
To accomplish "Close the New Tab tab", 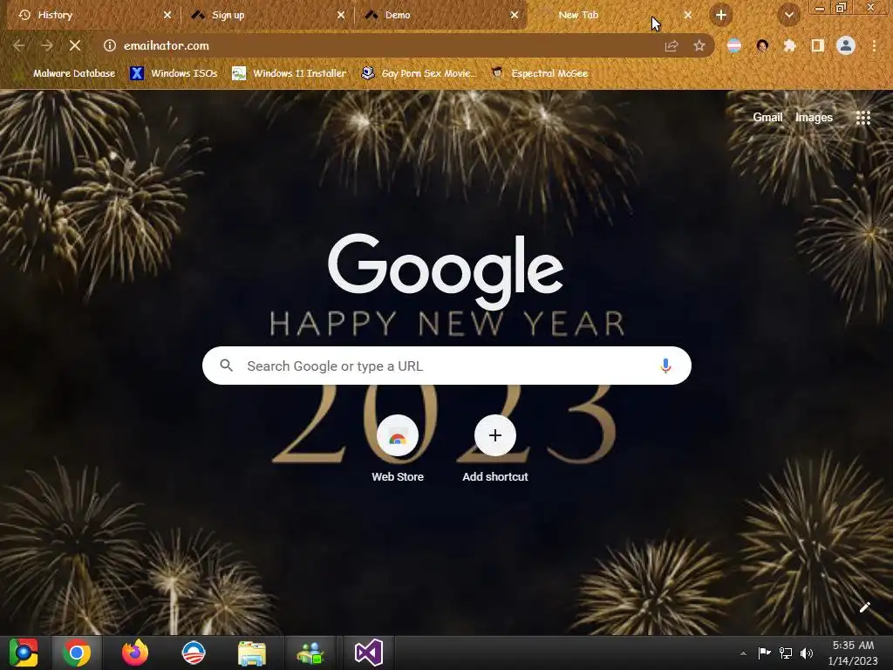I will tap(688, 15).
